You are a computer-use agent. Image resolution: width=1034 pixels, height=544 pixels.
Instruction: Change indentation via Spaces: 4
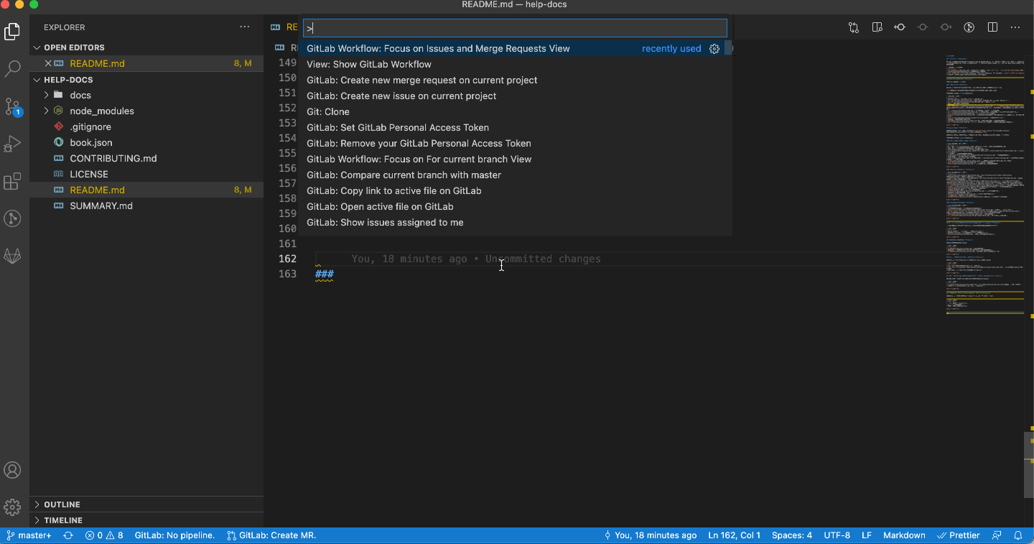tap(792, 535)
